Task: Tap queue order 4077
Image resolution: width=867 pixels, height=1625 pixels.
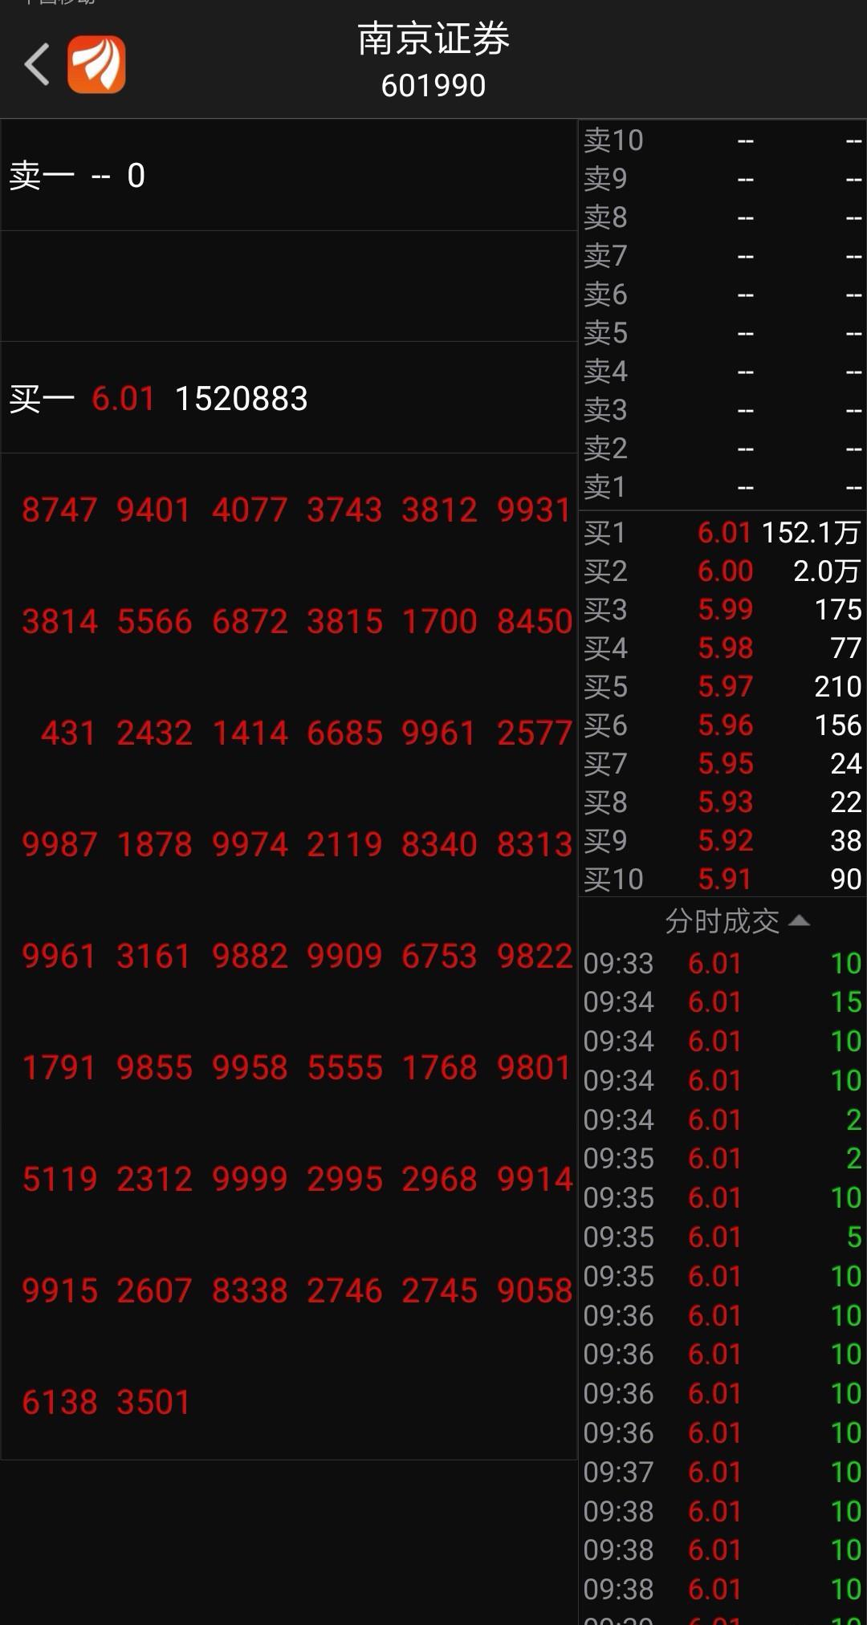Action: click(250, 510)
